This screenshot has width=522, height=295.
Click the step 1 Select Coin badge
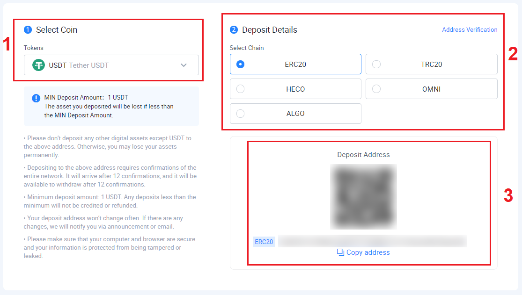tap(28, 30)
